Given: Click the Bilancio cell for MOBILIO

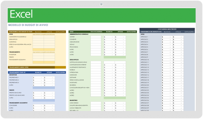Looking at the screenshot, I should 109,70.
